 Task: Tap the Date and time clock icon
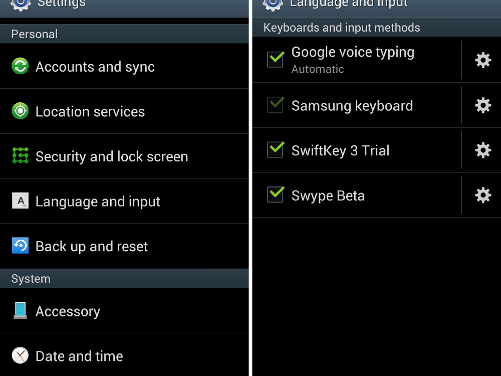click(x=20, y=356)
